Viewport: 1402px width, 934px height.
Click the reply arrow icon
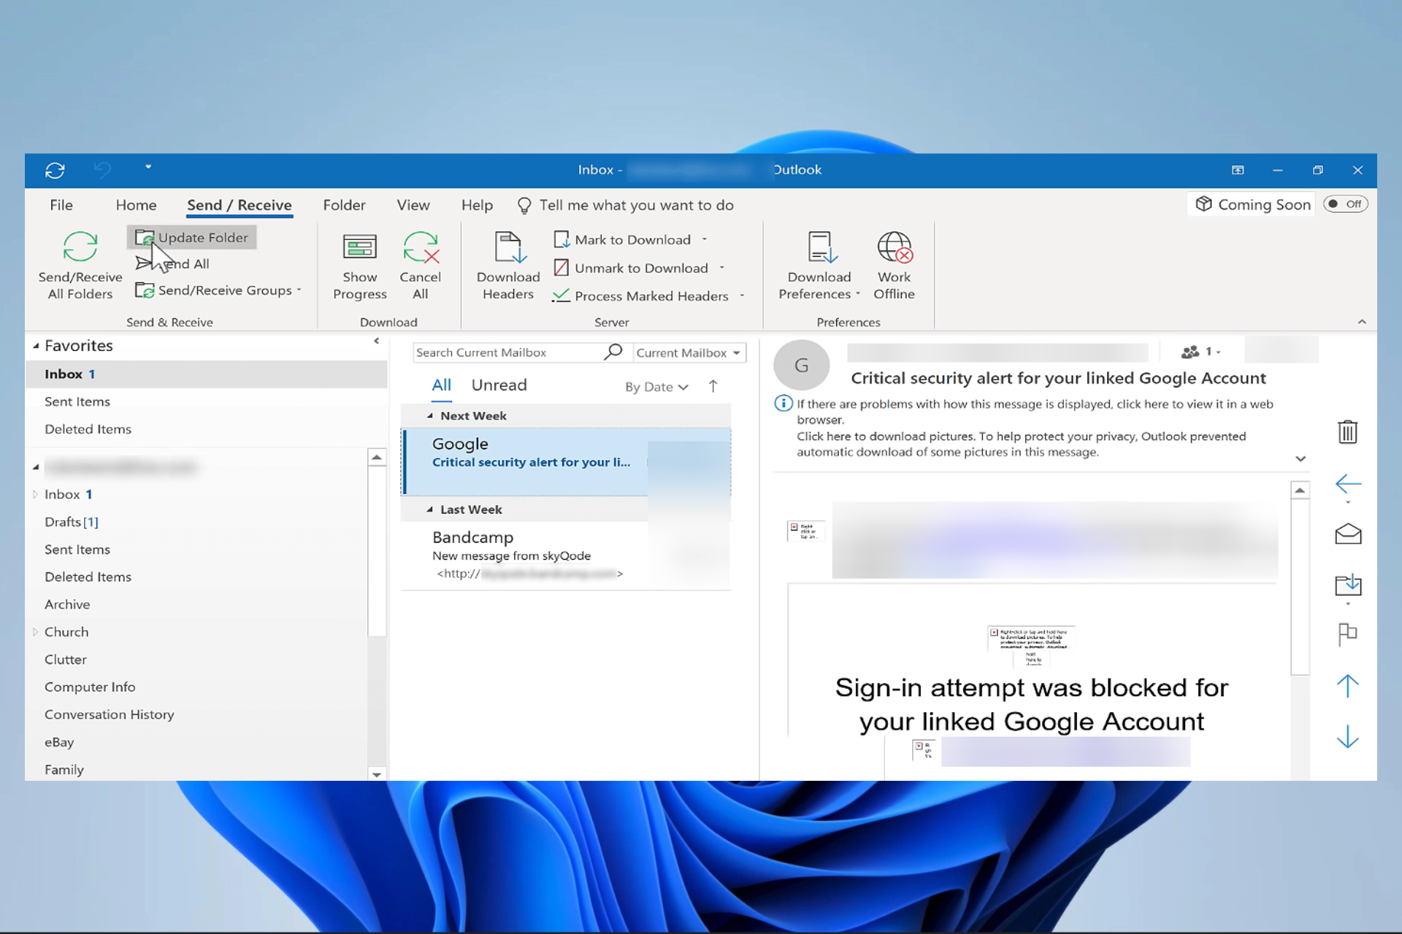pos(1348,483)
